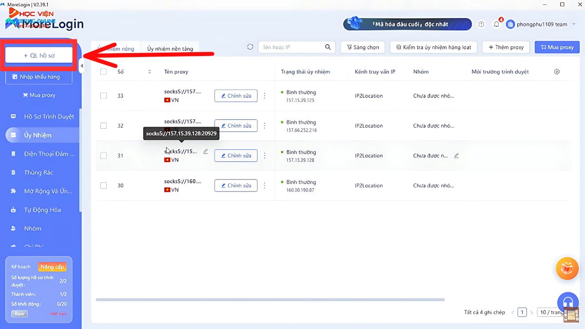Sort by Số column arrows
The height and width of the screenshot is (329, 585).
149,72
